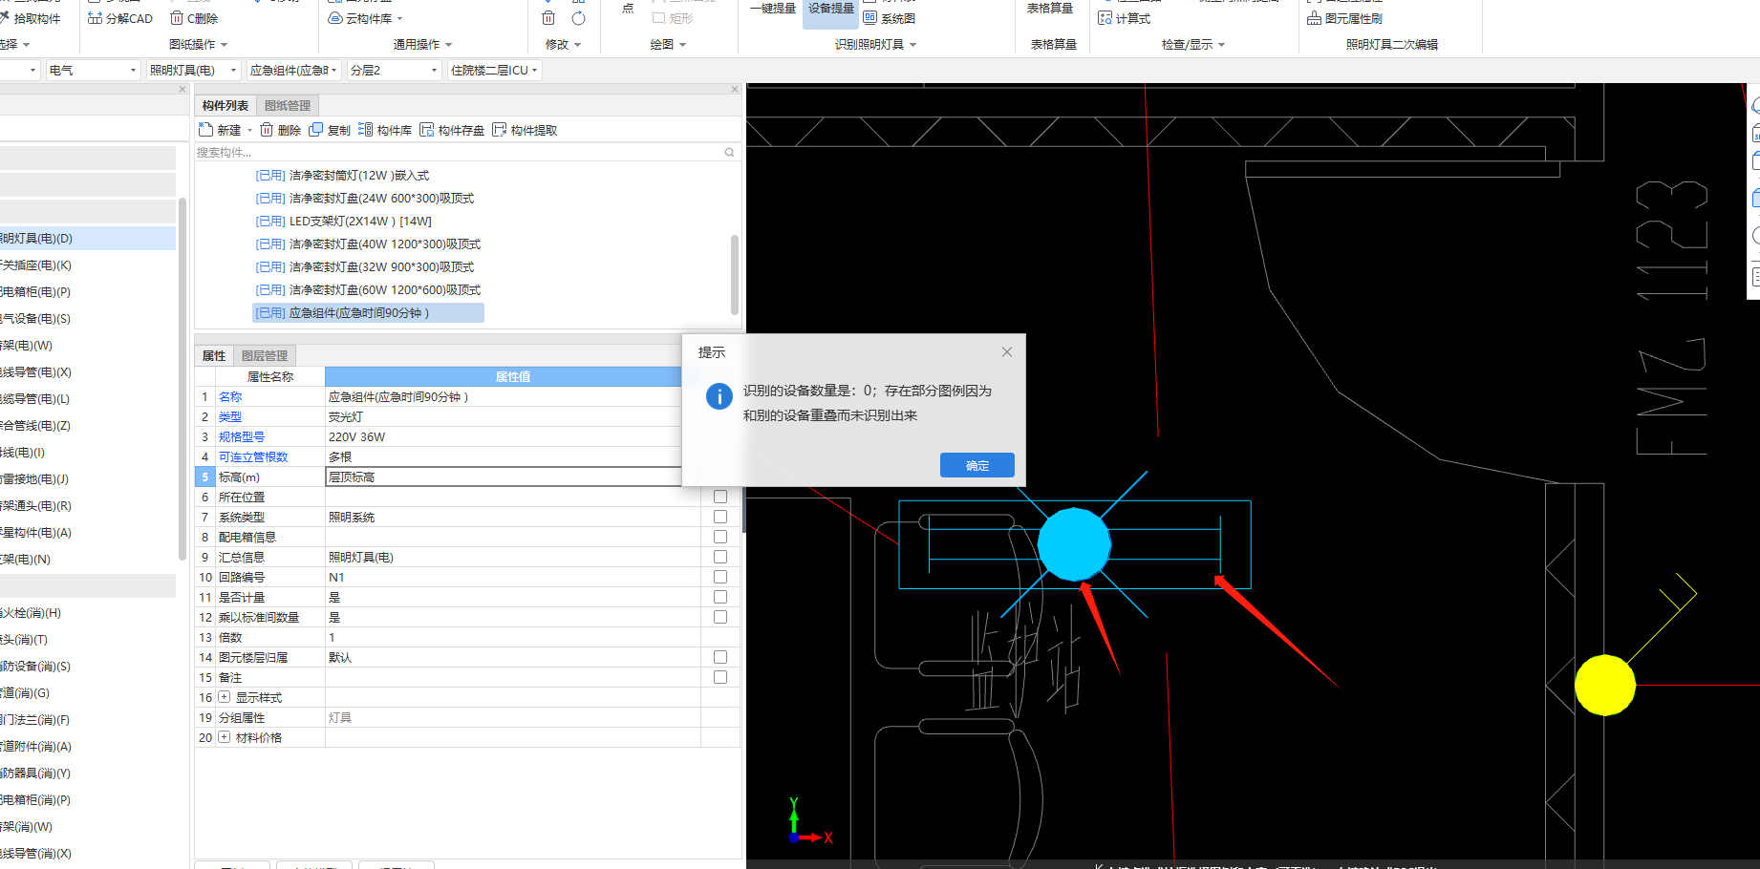Click the component list vertical scrollbar

[734, 274]
